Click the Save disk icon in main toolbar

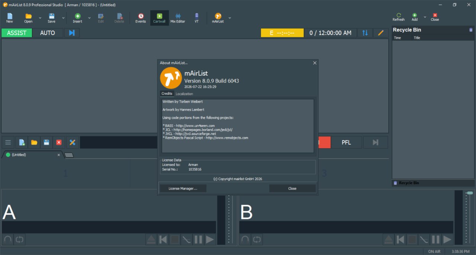51,16
